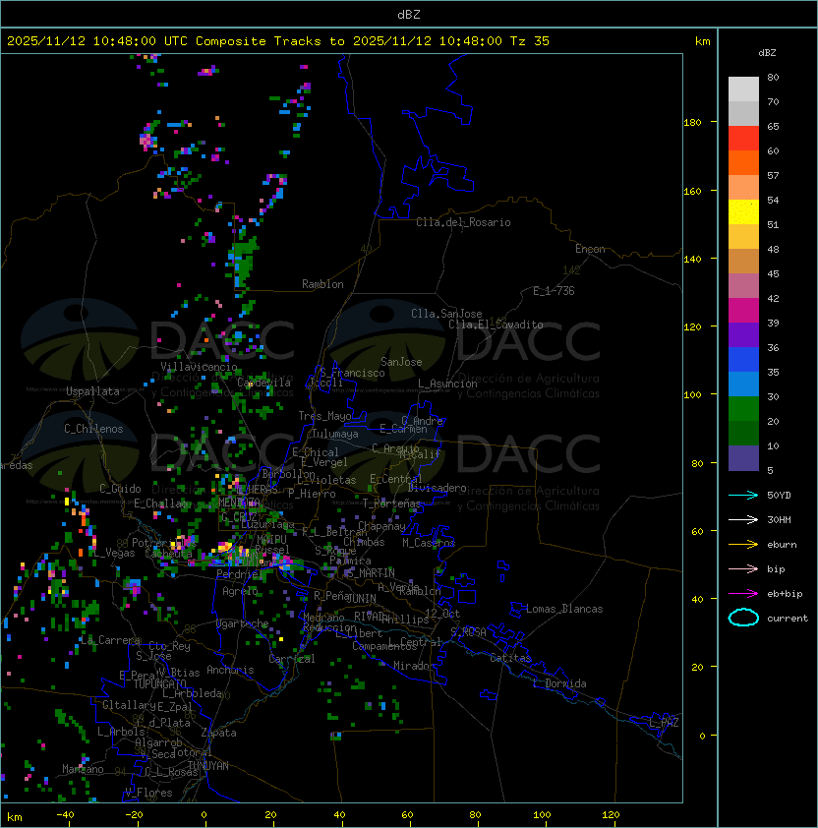
Task: Click the Ugarteche map label
Action: pyautogui.click(x=242, y=623)
